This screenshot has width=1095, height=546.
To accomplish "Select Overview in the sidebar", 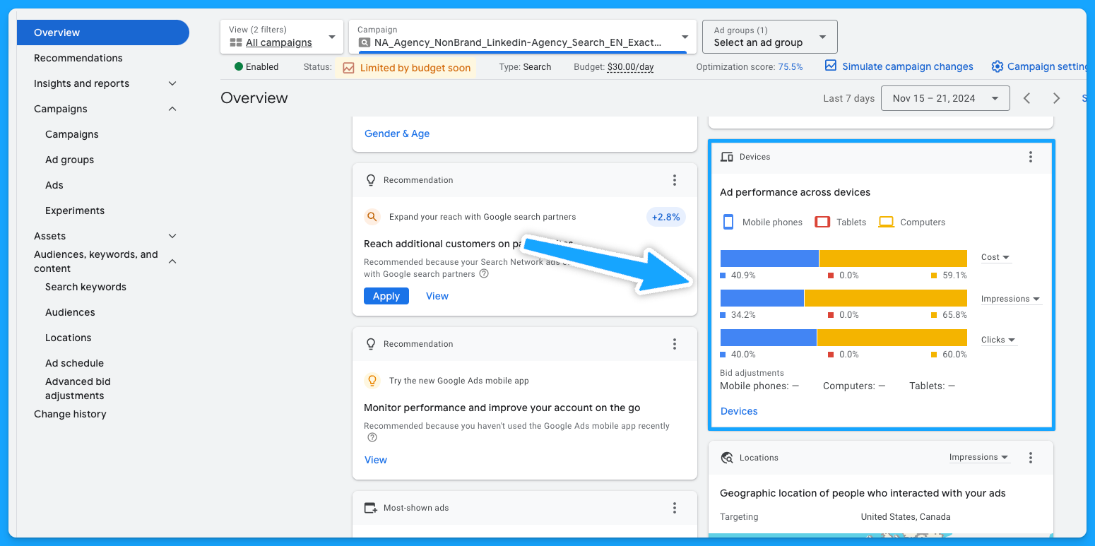I will pos(103,32).
